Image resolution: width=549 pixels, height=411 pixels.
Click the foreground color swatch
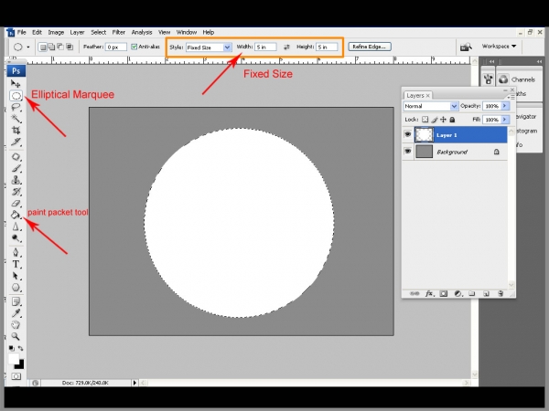[x=14, y=358]
